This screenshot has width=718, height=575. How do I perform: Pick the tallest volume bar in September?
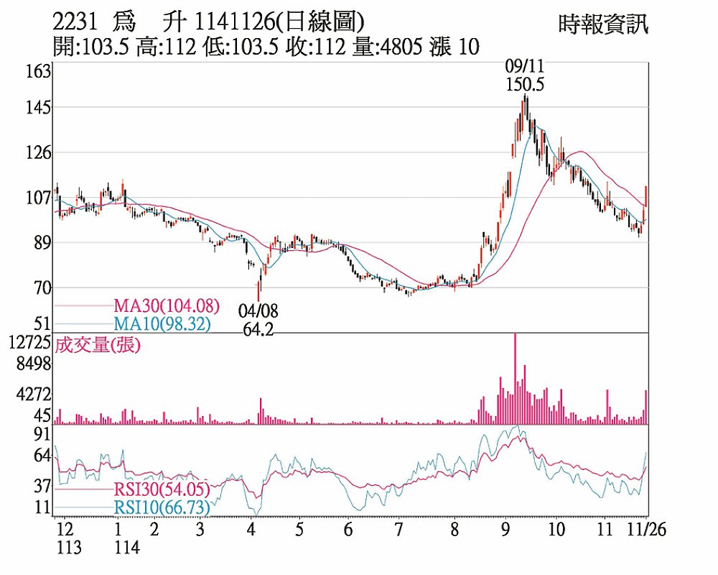pyautogui.click(x=515, y=379)
